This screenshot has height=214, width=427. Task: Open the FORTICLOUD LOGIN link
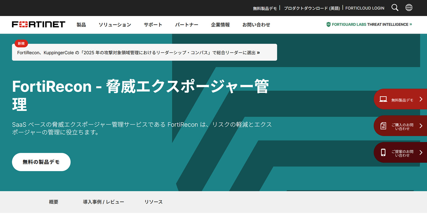click(365, 8)
